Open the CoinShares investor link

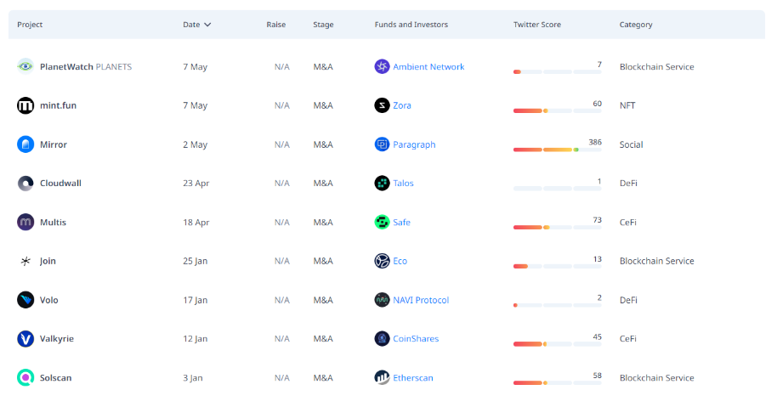pos(416,339)
